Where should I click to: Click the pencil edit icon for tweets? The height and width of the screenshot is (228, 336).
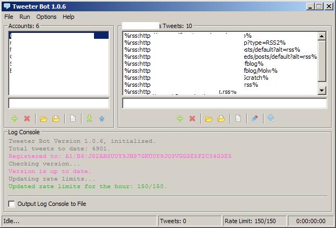tap(255, 118)
